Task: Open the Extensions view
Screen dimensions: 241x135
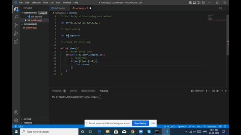Action: [x=16, y=42]
